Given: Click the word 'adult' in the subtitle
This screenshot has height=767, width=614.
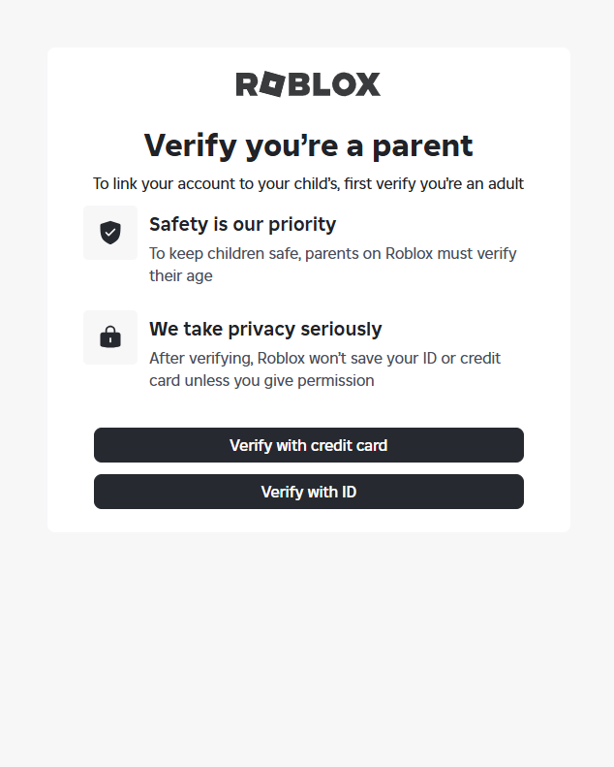Looking at the screenshot, I should pyautogui.click(x=504, y=184).
